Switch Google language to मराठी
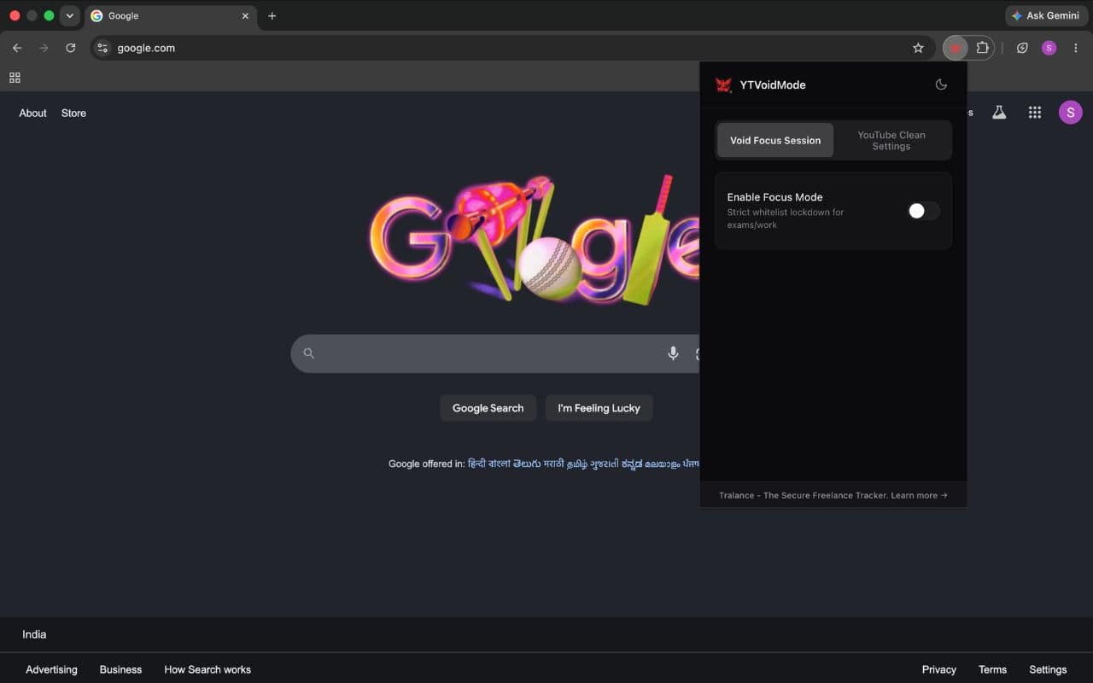Screen dimensions: 1093x683 [553, 464]
